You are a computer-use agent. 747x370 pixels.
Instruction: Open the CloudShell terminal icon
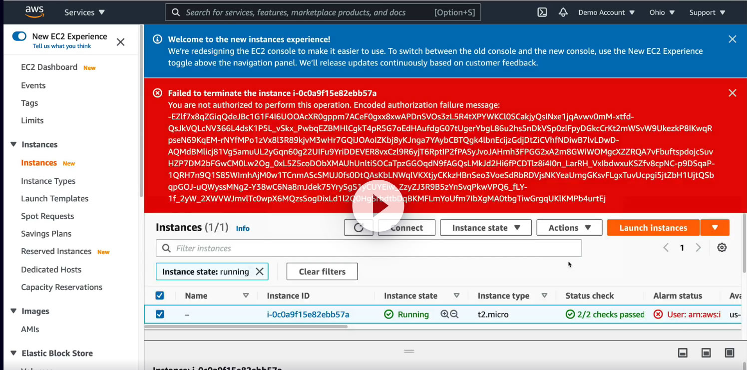click(x=542, y=12)
